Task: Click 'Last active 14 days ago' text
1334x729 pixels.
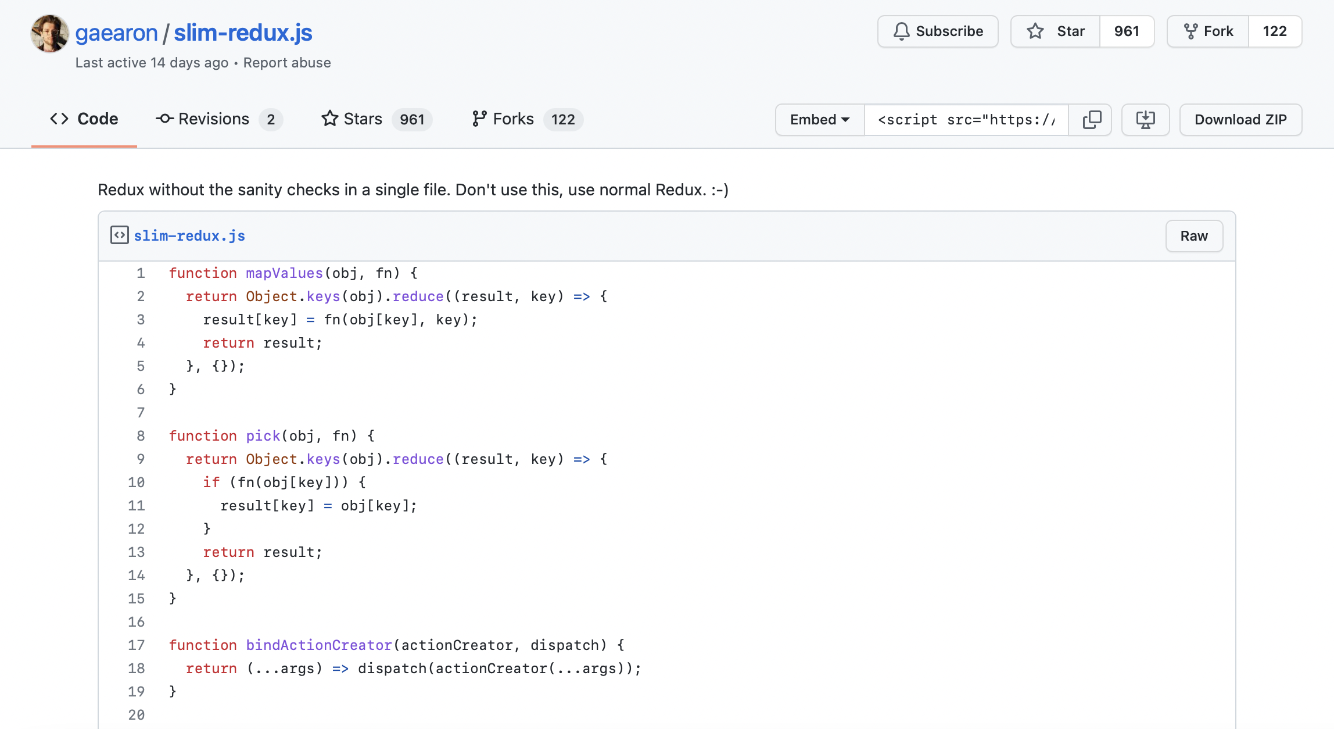Action: 152,63
